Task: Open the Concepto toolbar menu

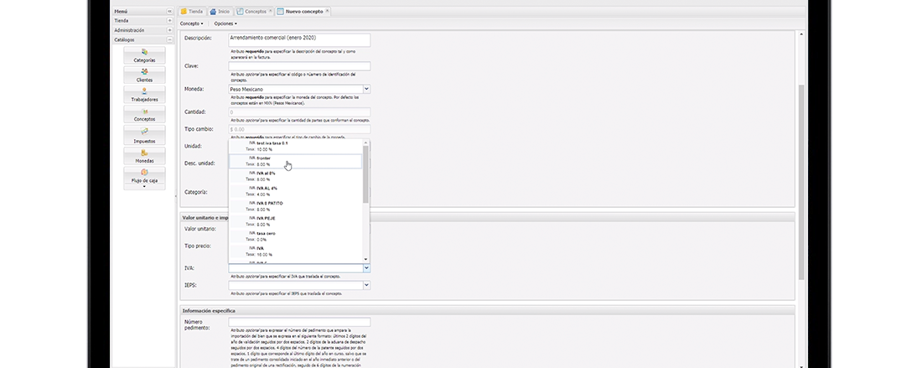Action: (191, 23)
